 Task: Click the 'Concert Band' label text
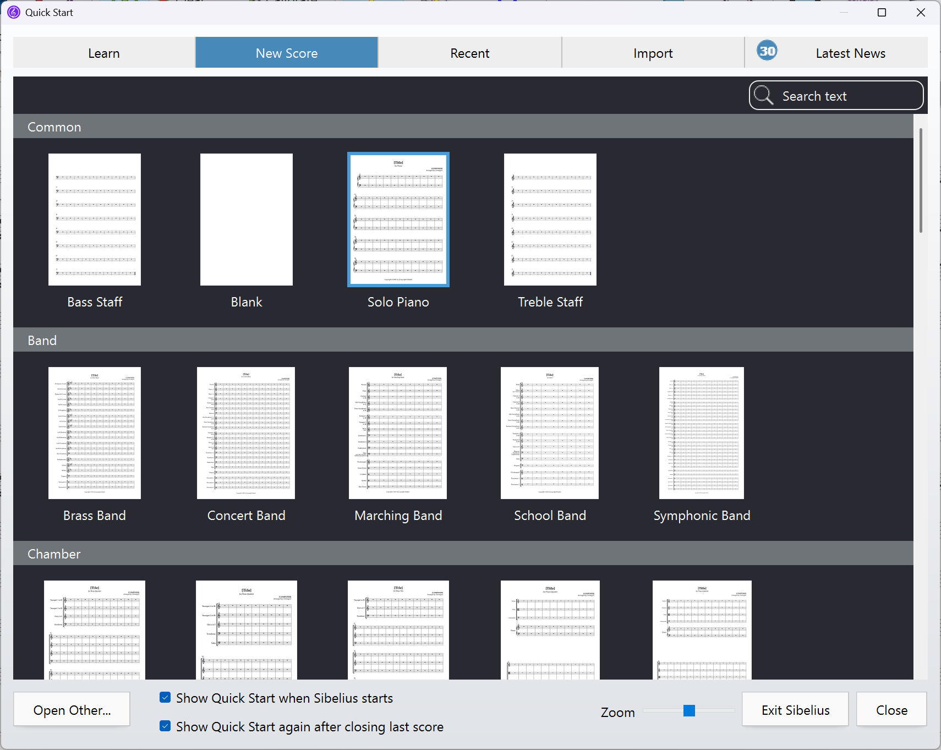pyautogui.click(x=247, y=516)
